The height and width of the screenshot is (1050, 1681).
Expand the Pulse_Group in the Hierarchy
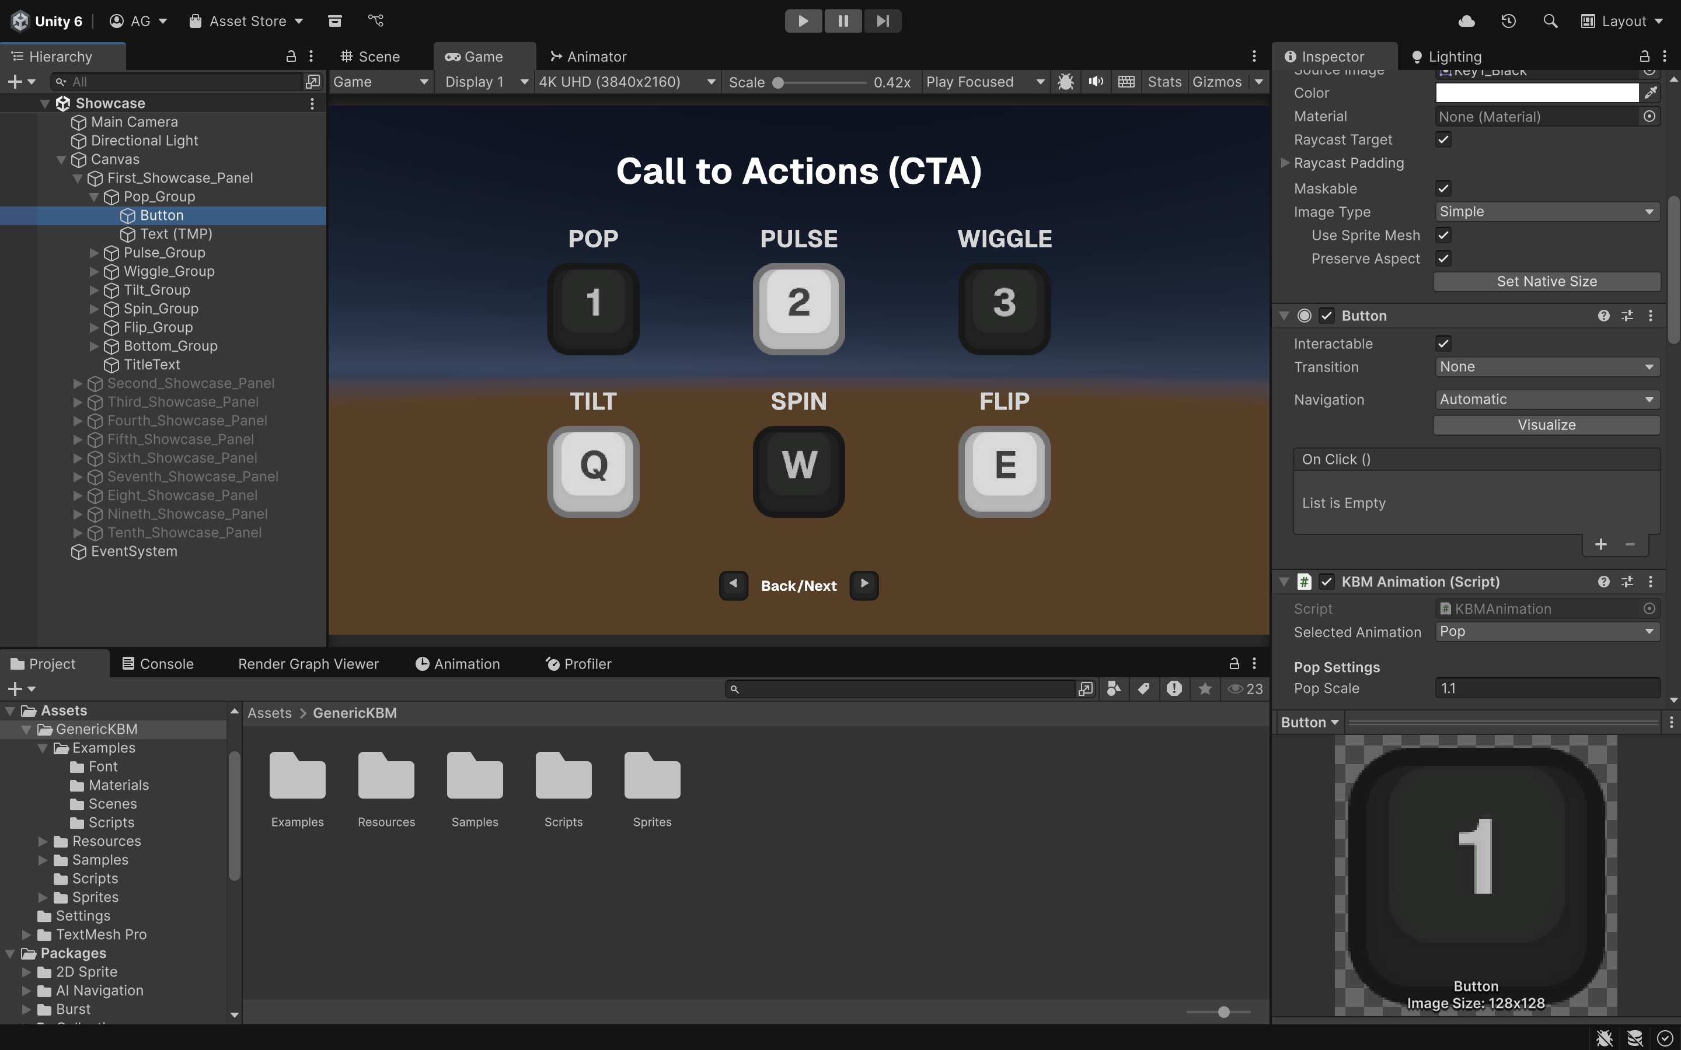95,253
